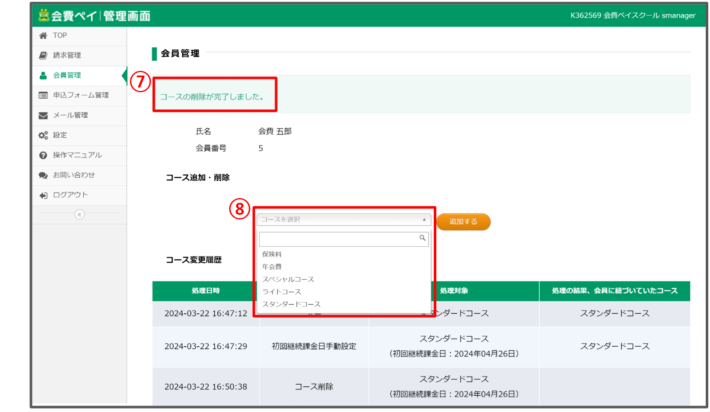Click the 設定 gears icon
The width and height of the screenshot is (710, 412).
click(43, 135)
